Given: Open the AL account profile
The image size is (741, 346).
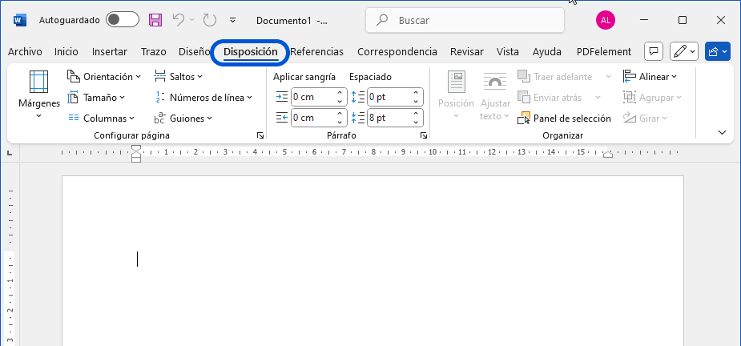Looking at the screenshot, I should tap(606, 20).
